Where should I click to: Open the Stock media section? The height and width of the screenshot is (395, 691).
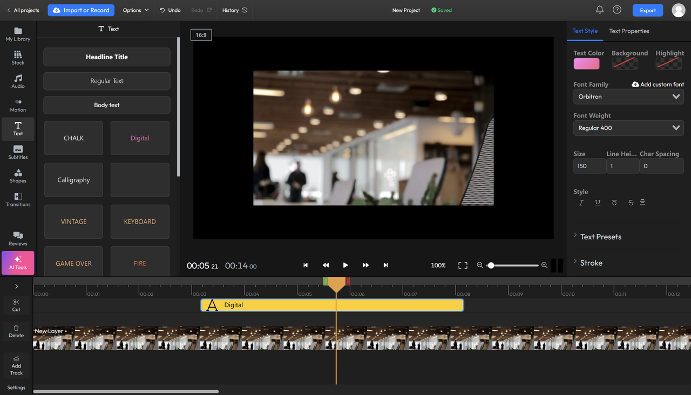coord(18,58)
